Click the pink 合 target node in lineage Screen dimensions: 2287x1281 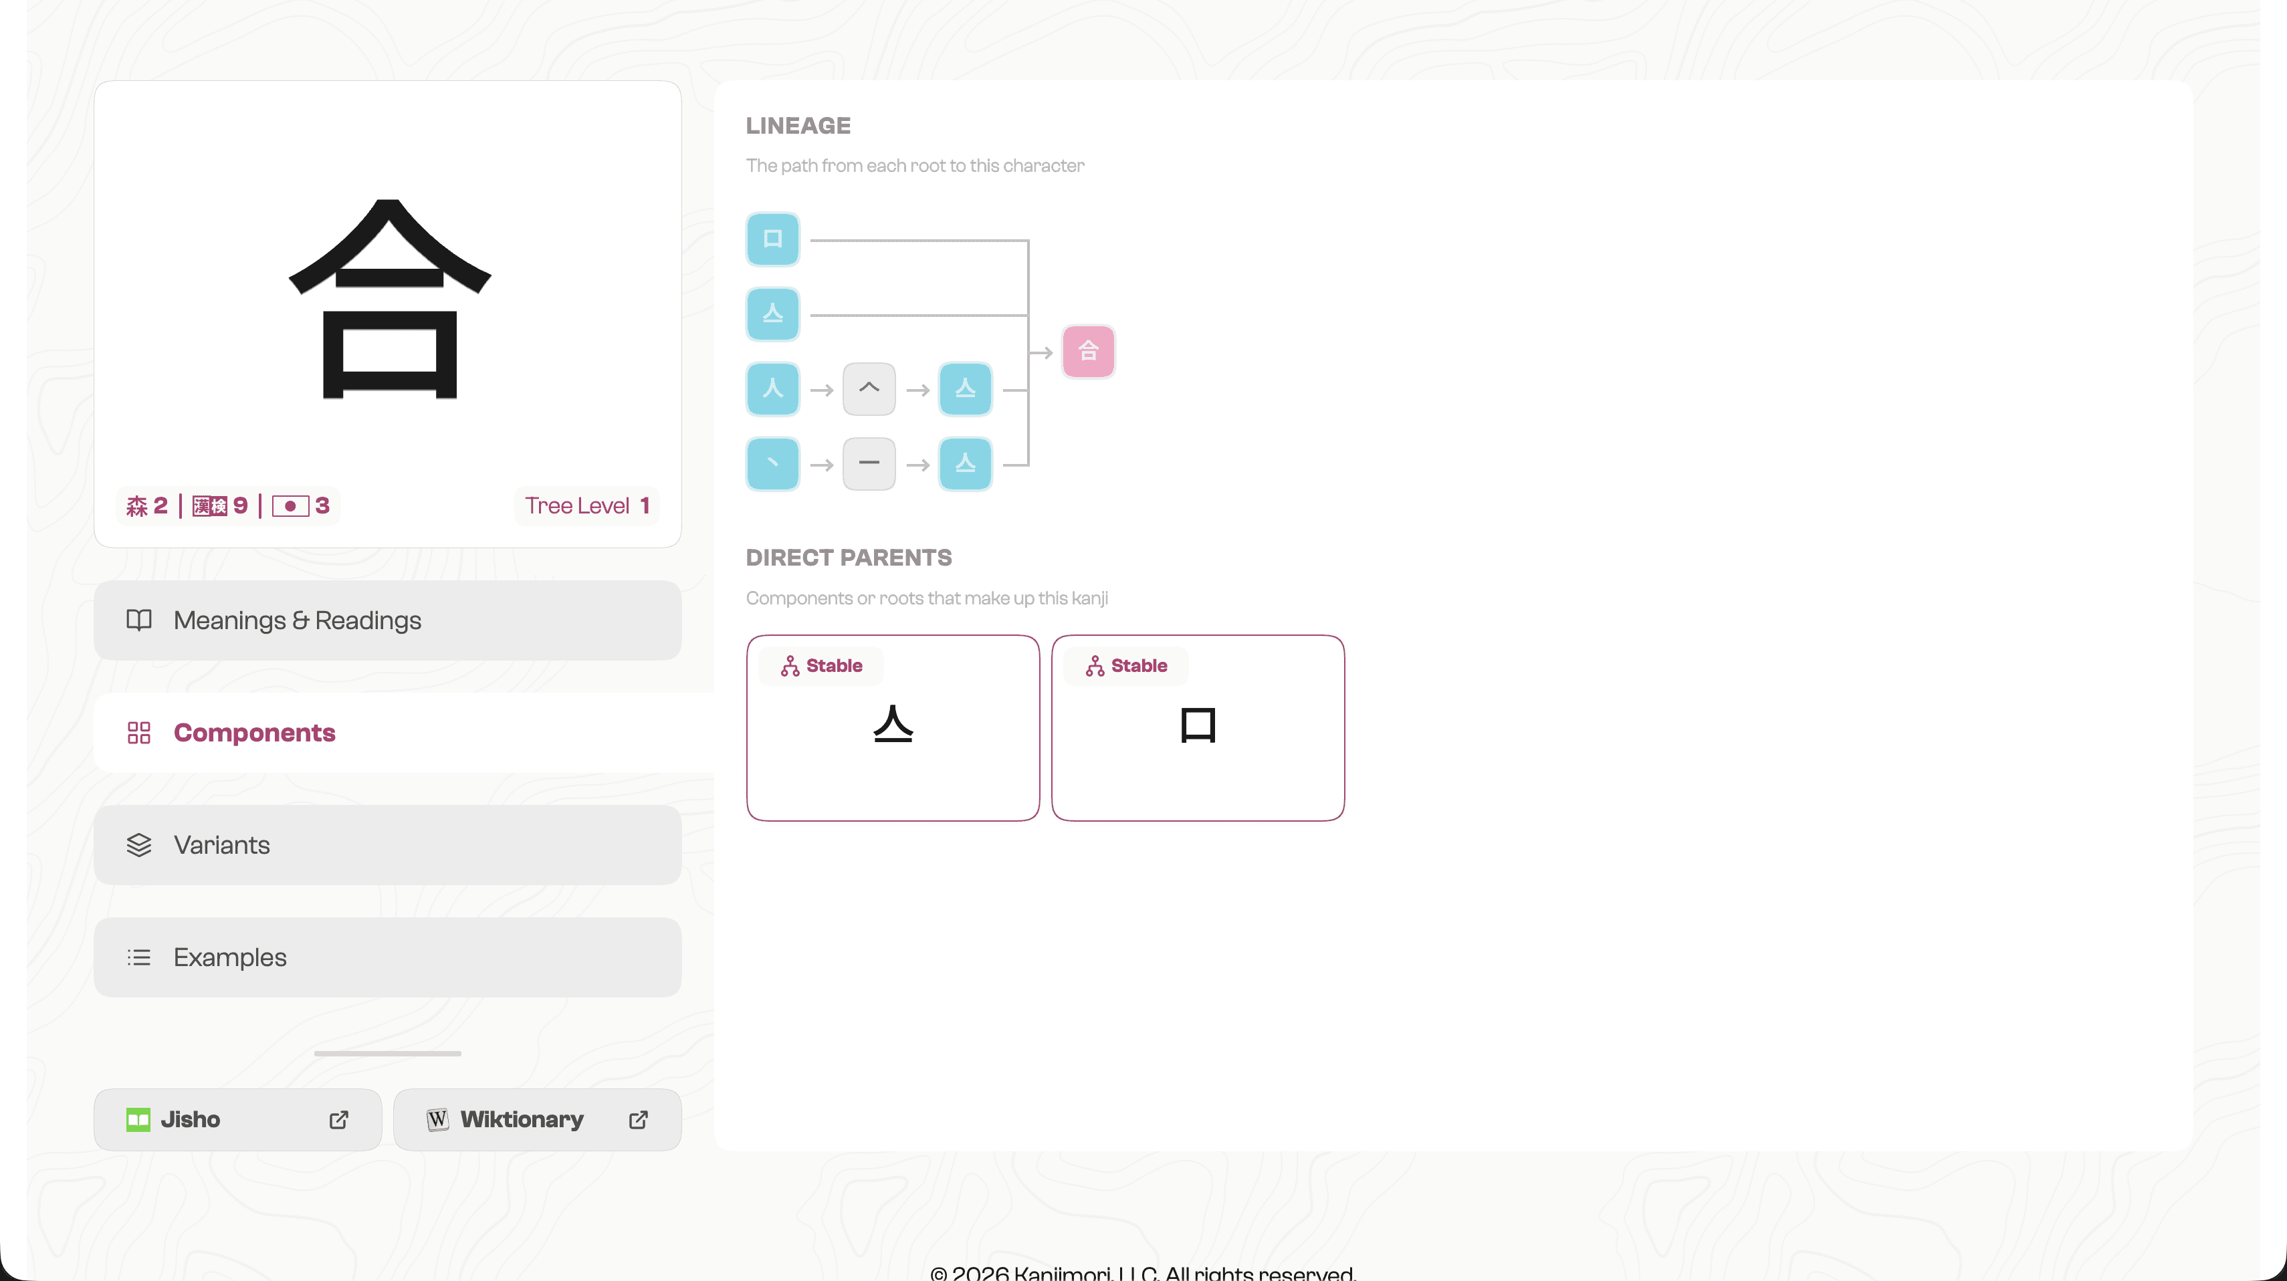[x=1087, y=352]
